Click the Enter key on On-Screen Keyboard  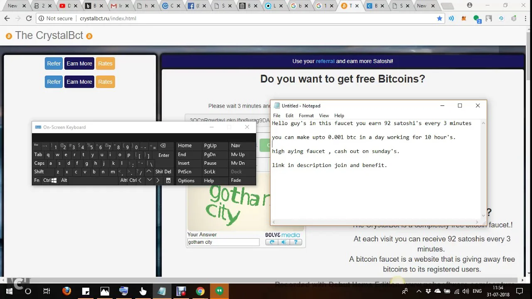pyautogui.click(x=164, y=155)
